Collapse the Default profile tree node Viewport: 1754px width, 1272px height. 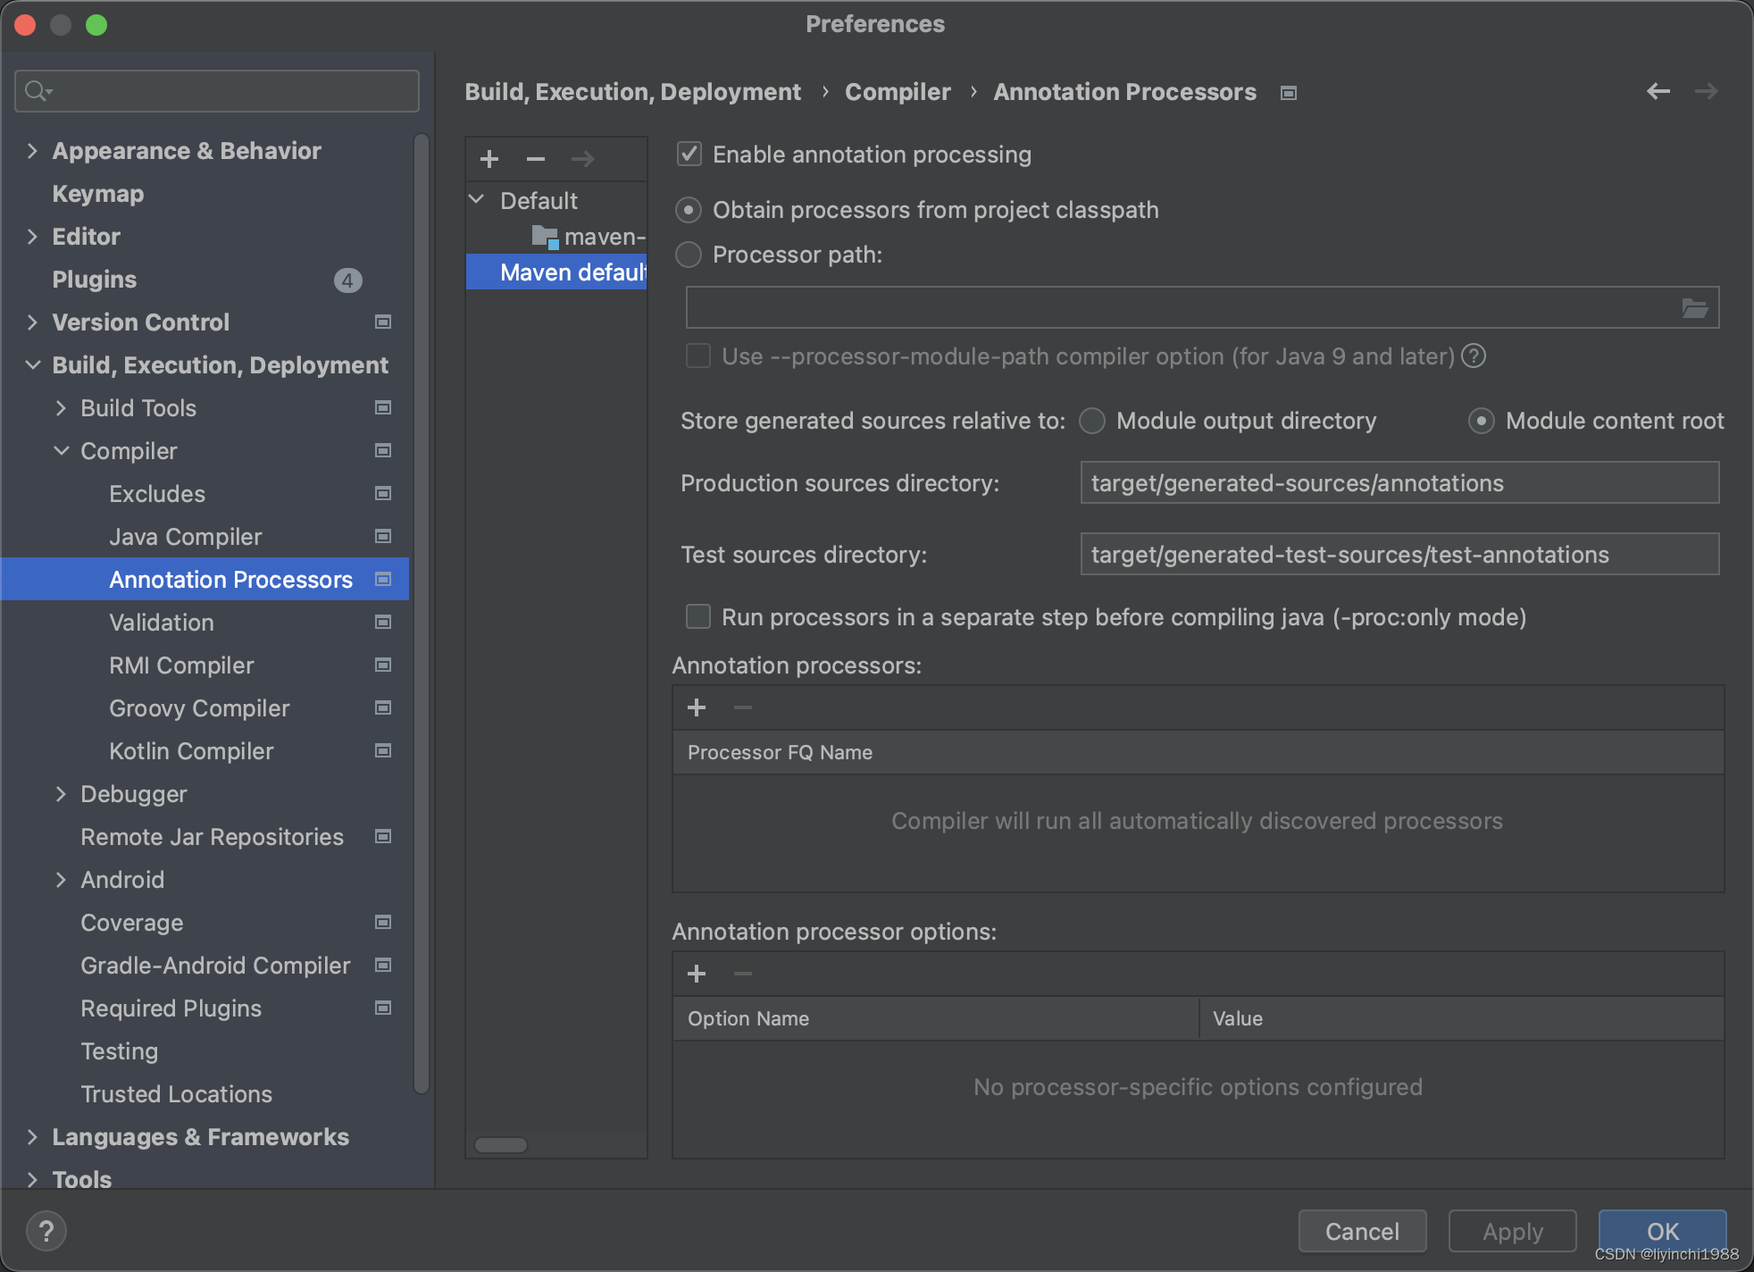[476, 200]
